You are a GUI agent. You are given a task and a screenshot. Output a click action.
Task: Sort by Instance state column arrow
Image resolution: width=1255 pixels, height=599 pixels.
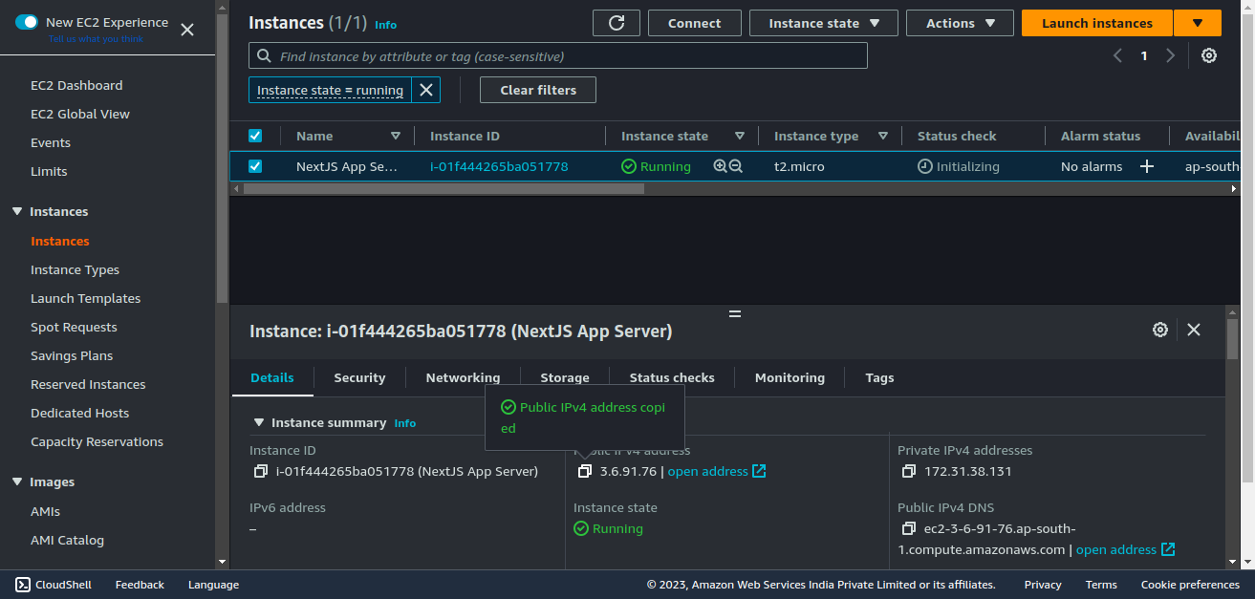click(740, 136)
